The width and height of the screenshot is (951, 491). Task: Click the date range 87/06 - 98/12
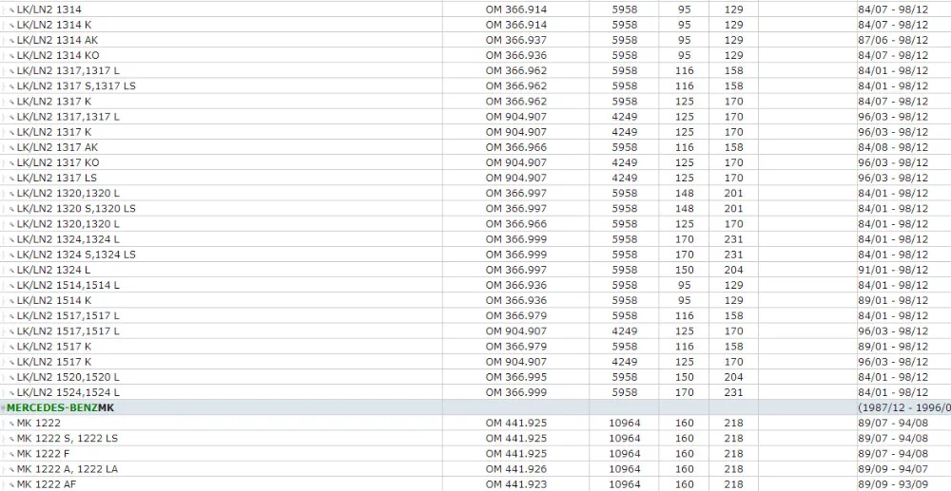tap(893, 40)
